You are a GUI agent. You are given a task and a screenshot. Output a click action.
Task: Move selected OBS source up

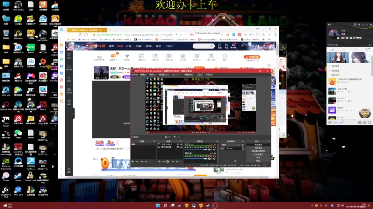tap(173, 161)
